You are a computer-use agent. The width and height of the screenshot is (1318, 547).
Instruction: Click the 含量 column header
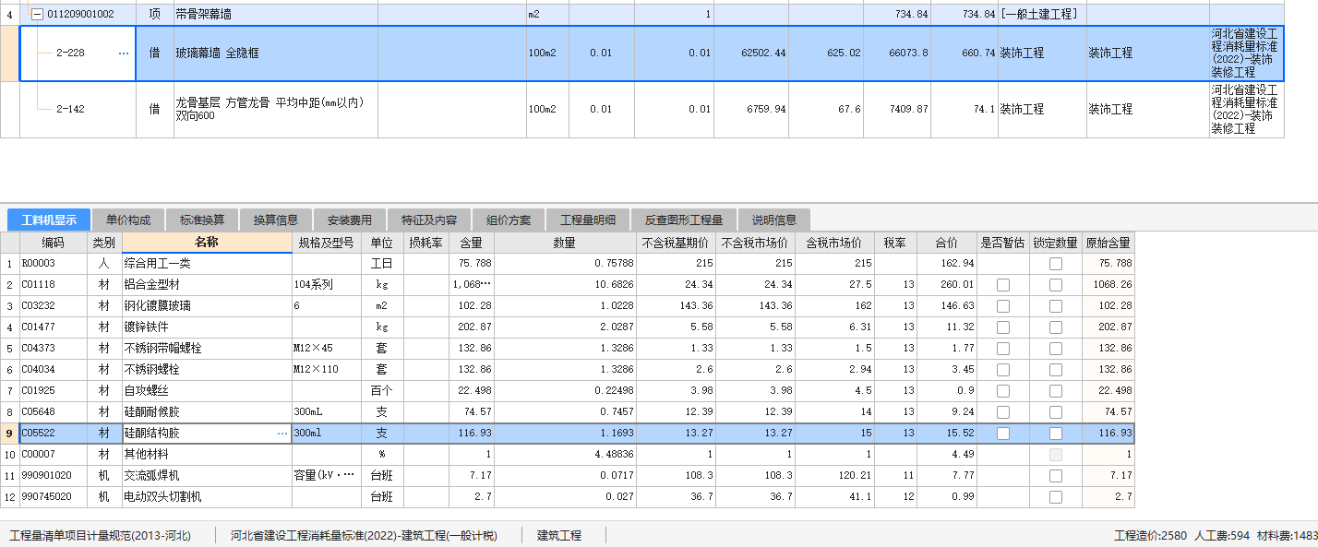point(471,243)
